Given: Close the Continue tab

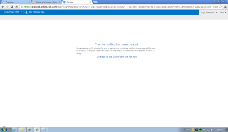Looking at the screenshot, I should pos(90,2).
